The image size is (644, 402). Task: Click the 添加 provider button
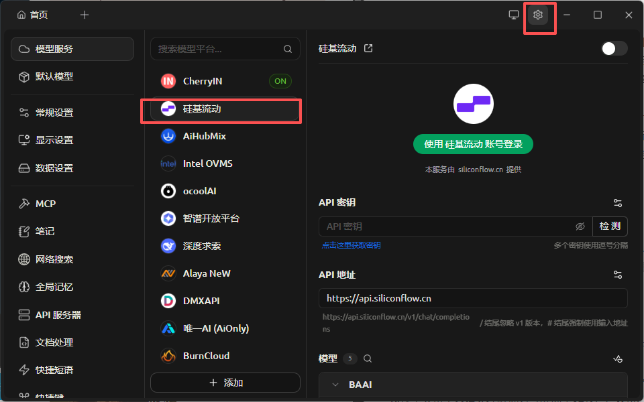pos(225,383)
